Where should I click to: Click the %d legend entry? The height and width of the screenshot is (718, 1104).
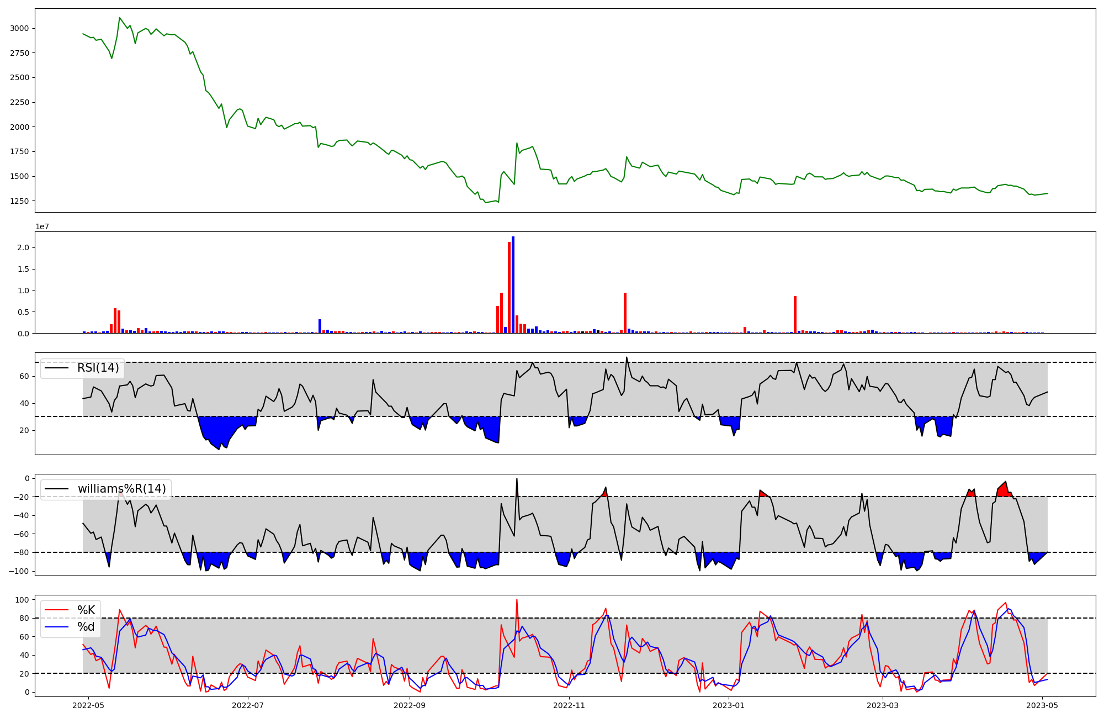86,627
